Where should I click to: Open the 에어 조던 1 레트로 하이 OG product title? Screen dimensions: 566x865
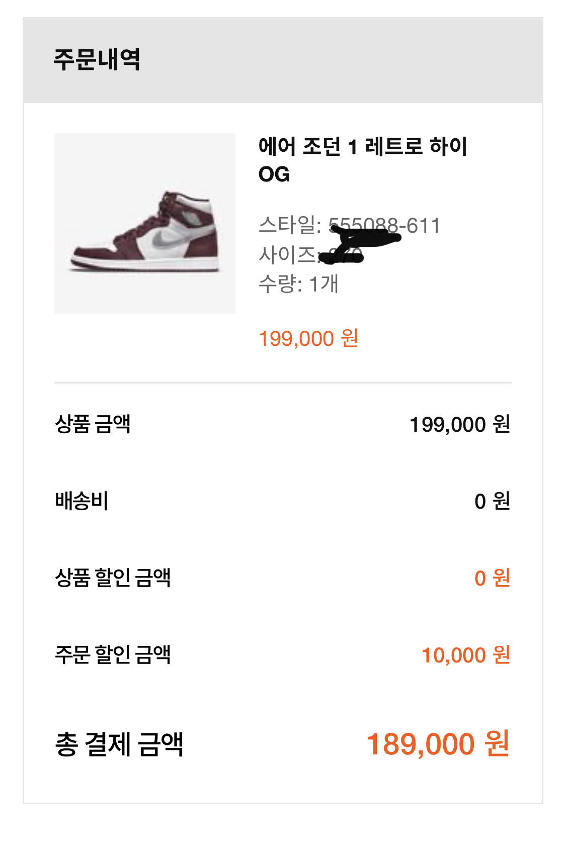(x=362, y=160)
